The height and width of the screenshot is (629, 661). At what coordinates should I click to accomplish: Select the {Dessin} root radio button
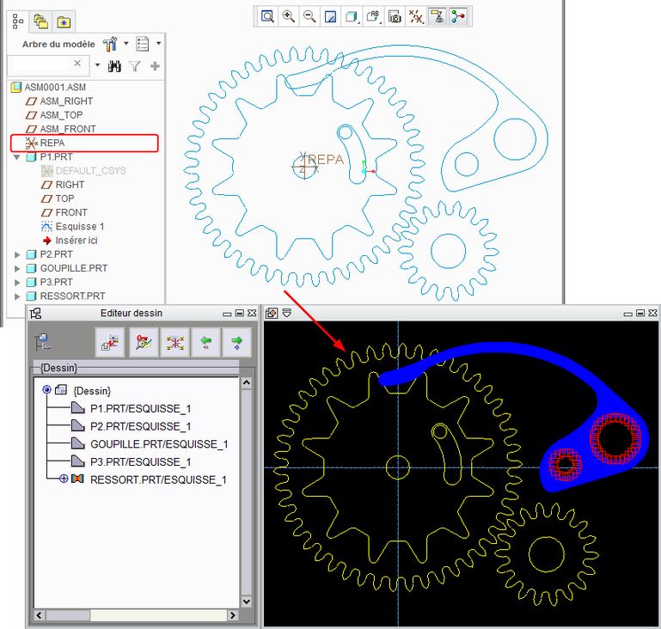(46, 389)
